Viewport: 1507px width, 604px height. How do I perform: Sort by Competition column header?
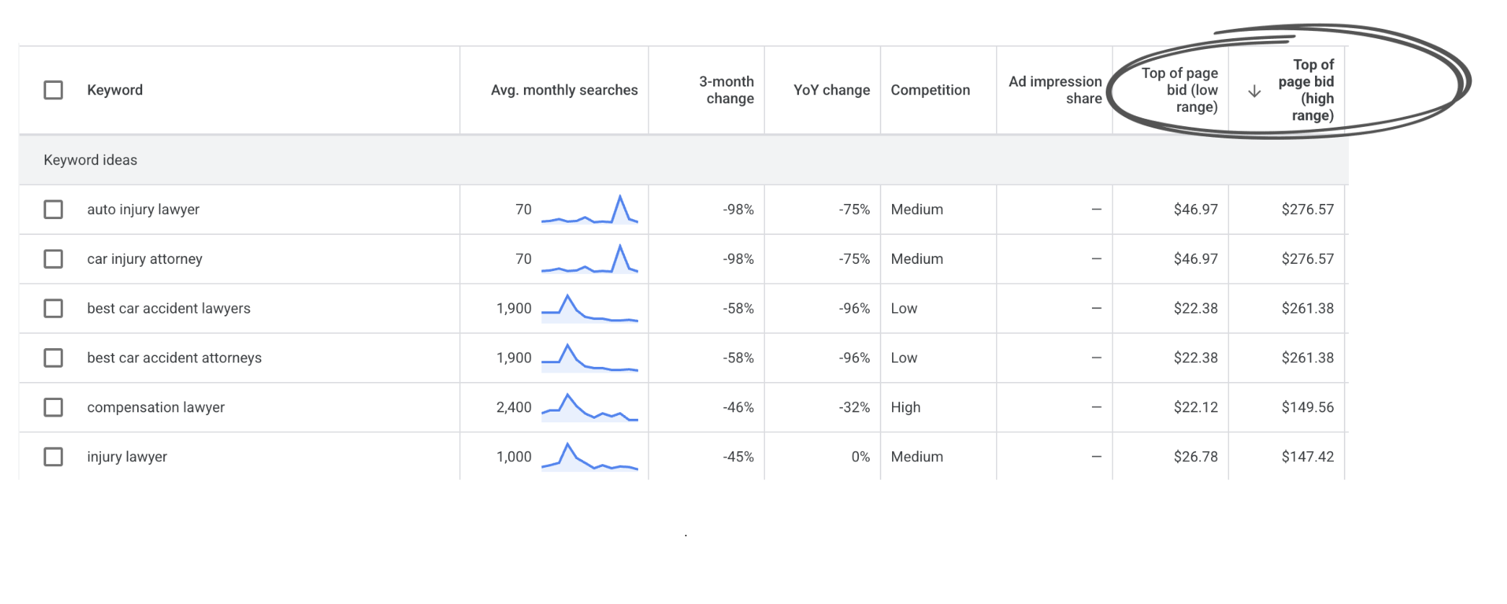point(930,90)
